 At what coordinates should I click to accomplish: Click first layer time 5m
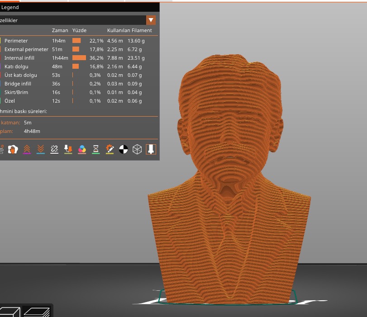(28, 123)
